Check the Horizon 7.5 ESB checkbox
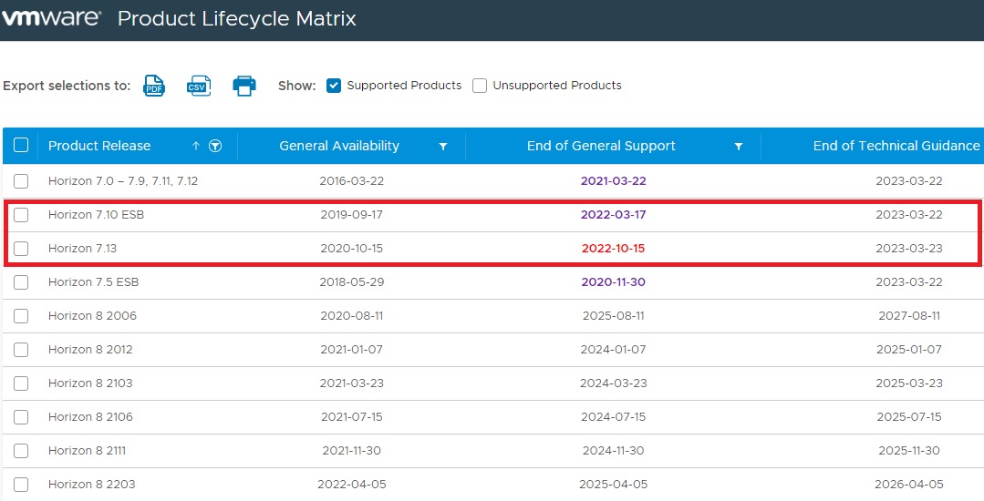This screenshot has width=984, height=501. [21, 282]
